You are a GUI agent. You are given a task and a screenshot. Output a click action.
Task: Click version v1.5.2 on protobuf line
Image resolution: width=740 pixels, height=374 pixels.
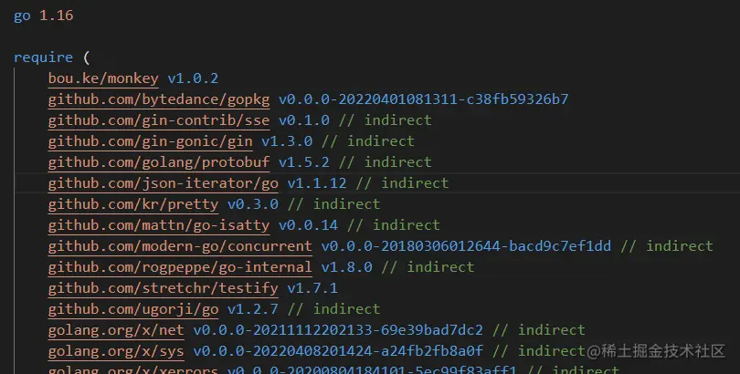[304, 162]
